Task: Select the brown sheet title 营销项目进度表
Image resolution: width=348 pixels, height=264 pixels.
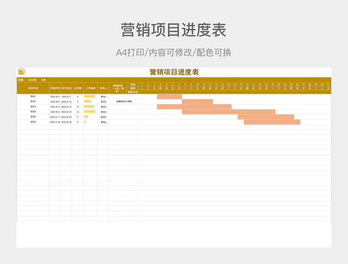Action: (174, 72)
